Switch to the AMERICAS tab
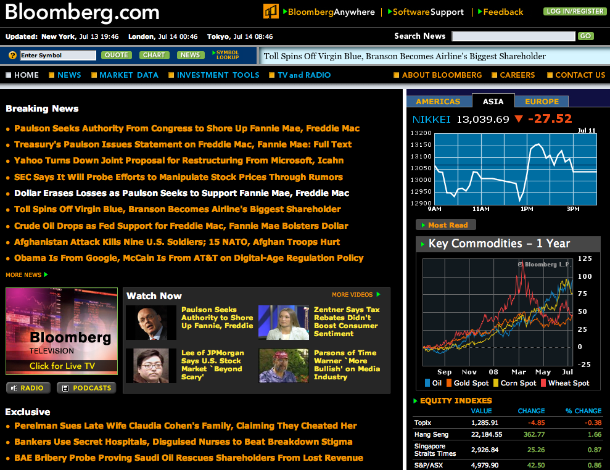 click(x=438, y=101)
